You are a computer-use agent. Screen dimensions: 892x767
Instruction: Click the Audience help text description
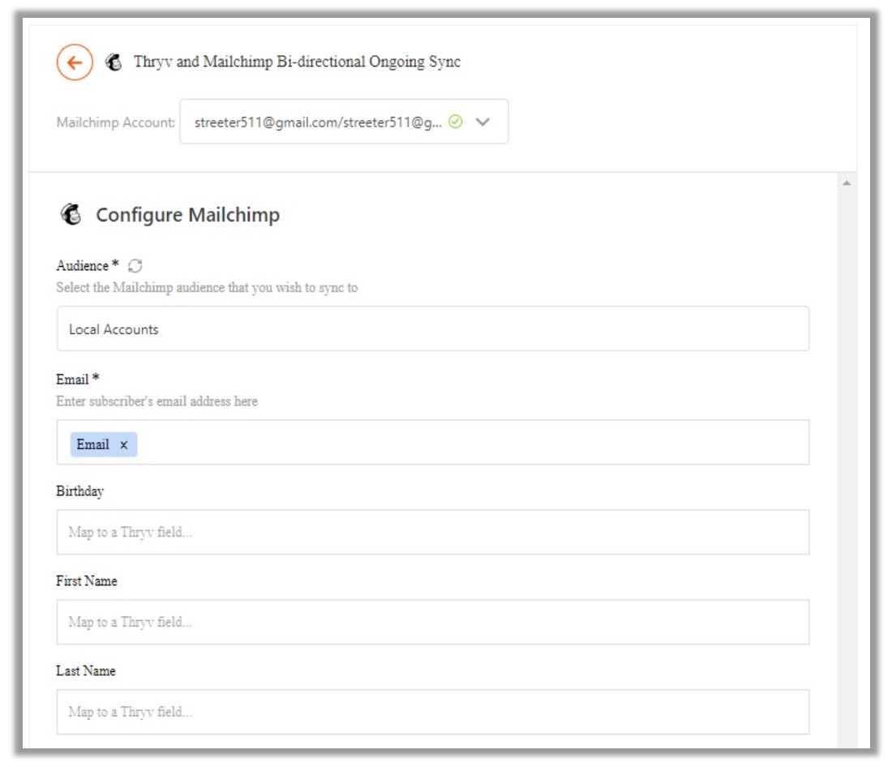click(207, 288)
